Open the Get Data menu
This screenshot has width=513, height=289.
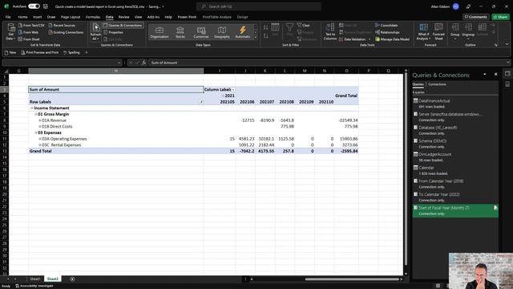point(10,32)
